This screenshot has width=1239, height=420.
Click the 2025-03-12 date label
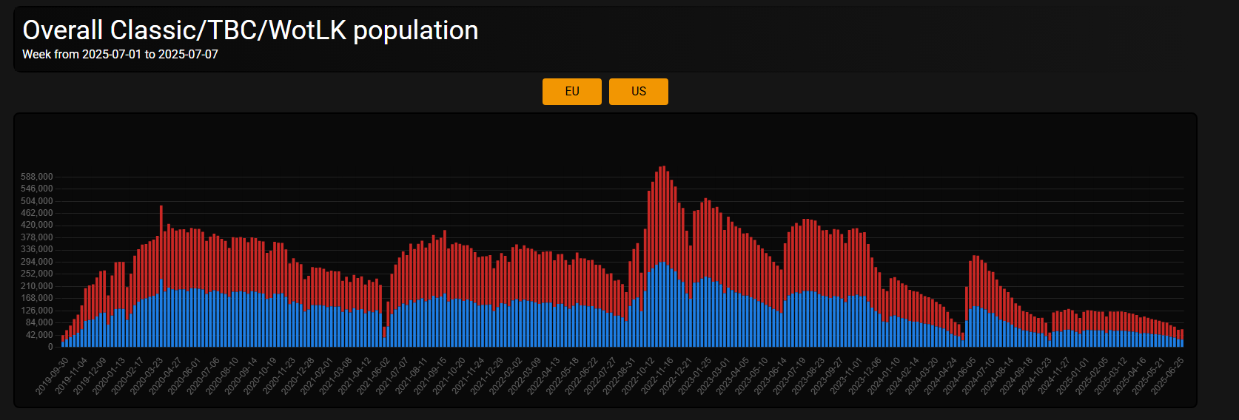pos(1112,376)
